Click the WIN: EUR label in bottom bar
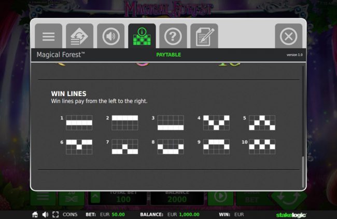This screenshot has width=337, height=219. (231, 214)
